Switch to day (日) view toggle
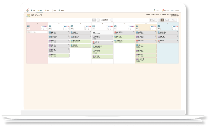The height and width of the screenshot is (126, 210). 159,20
